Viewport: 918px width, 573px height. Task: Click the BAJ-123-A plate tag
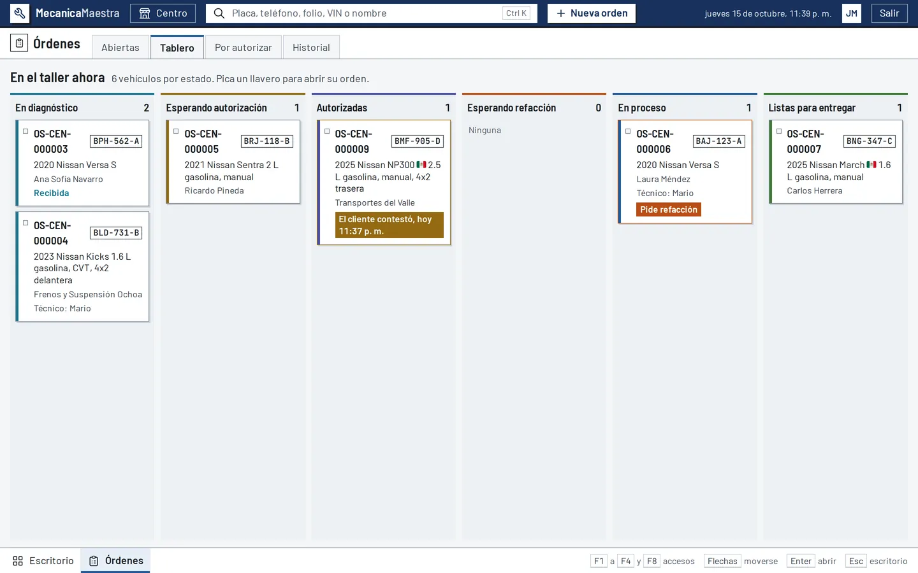(x=718, y=141)
